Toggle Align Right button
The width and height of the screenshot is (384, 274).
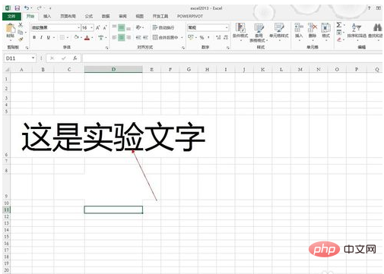(x=129, y=37)
